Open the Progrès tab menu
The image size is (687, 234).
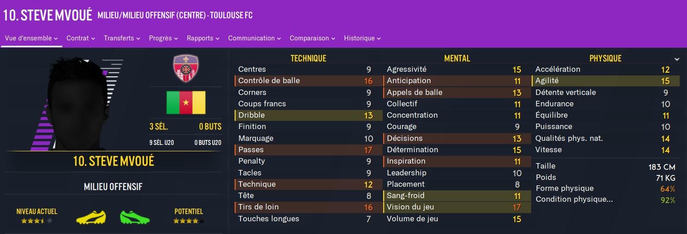[163, 38]
